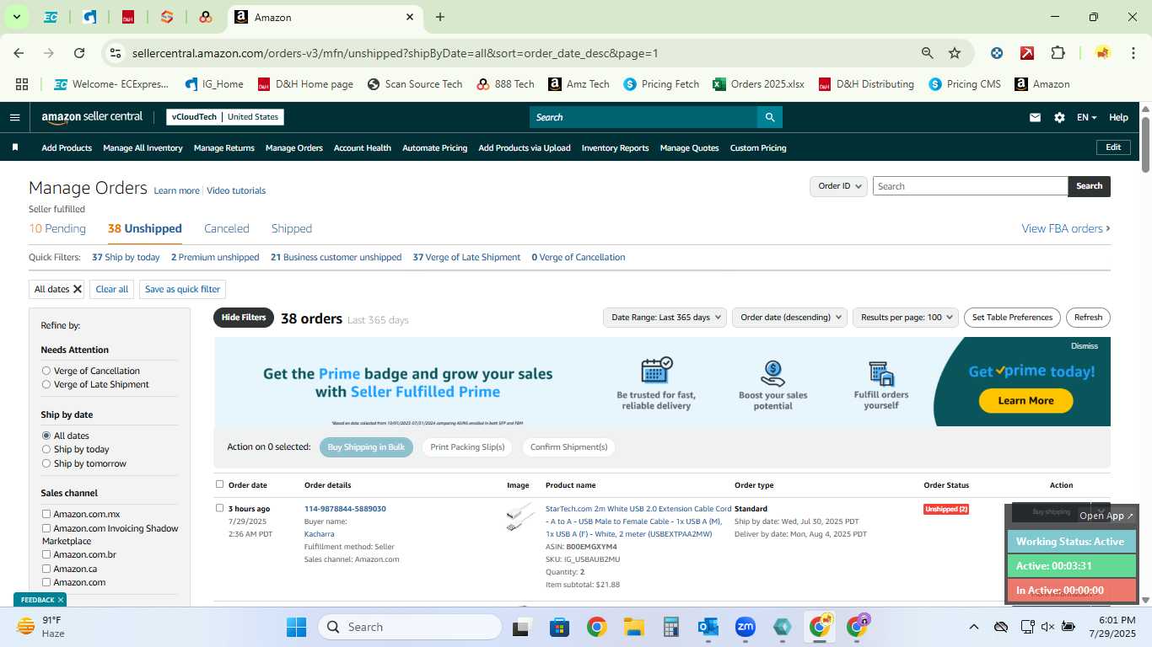Open the EN language dropdown

1086,117
